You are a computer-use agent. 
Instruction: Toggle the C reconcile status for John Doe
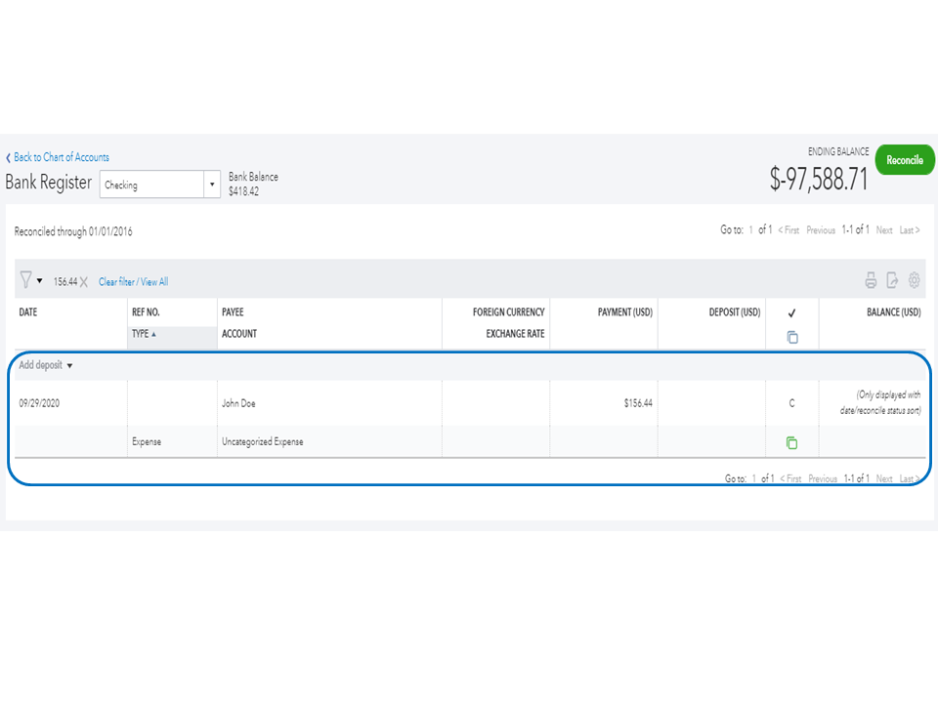pos(791,403)
